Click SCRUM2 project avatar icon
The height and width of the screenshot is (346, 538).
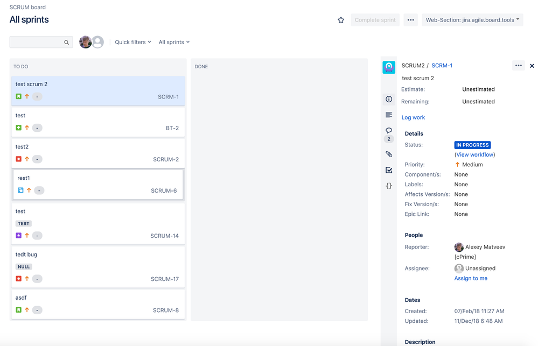389,67
